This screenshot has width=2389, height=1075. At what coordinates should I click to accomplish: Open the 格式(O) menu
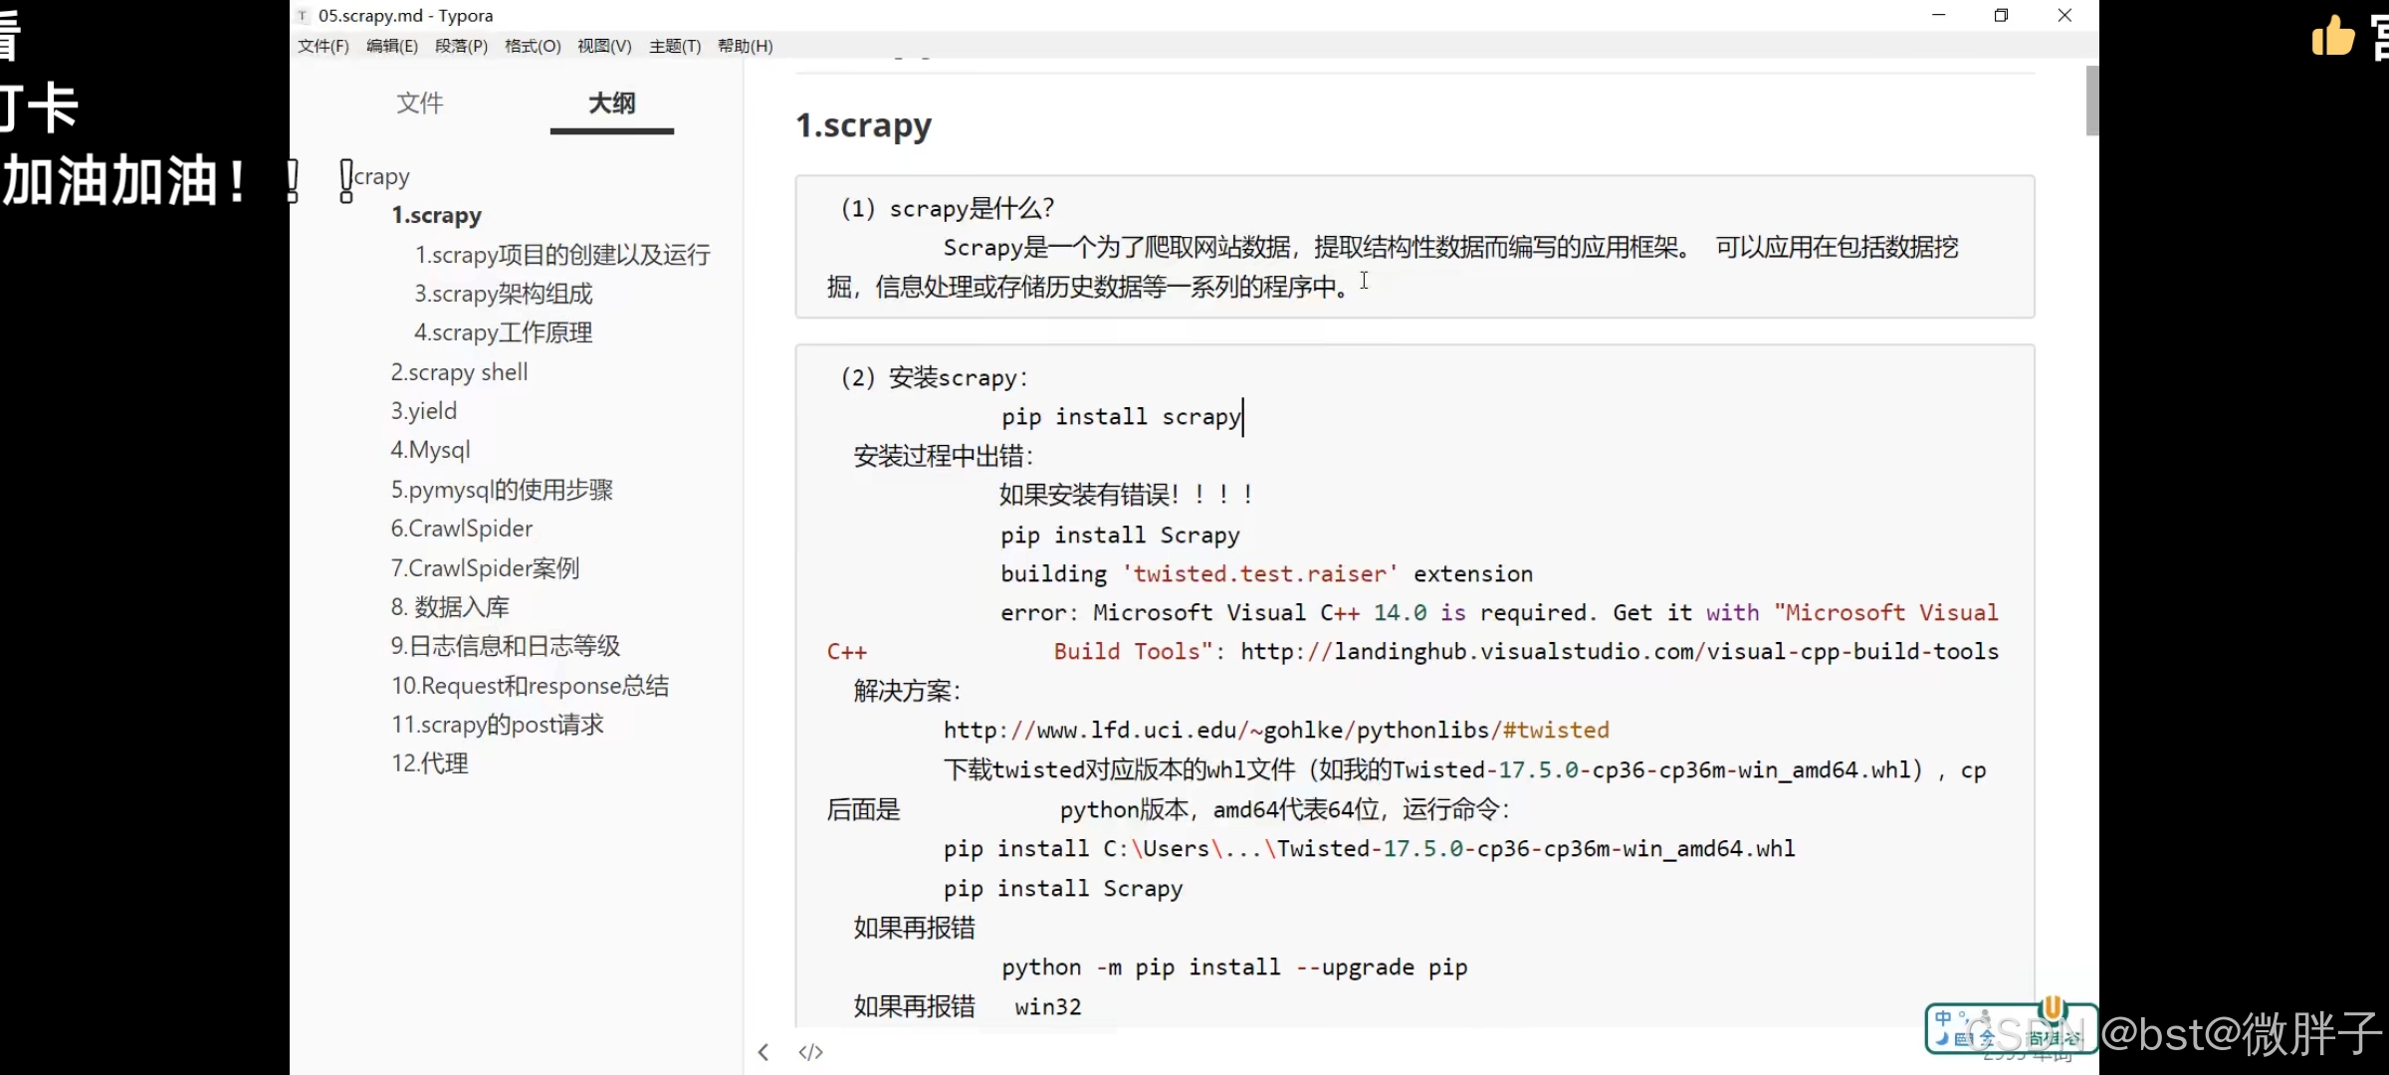pos(533,46)
